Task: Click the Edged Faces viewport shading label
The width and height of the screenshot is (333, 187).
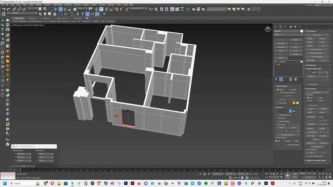Action: (x=39, y=25)
